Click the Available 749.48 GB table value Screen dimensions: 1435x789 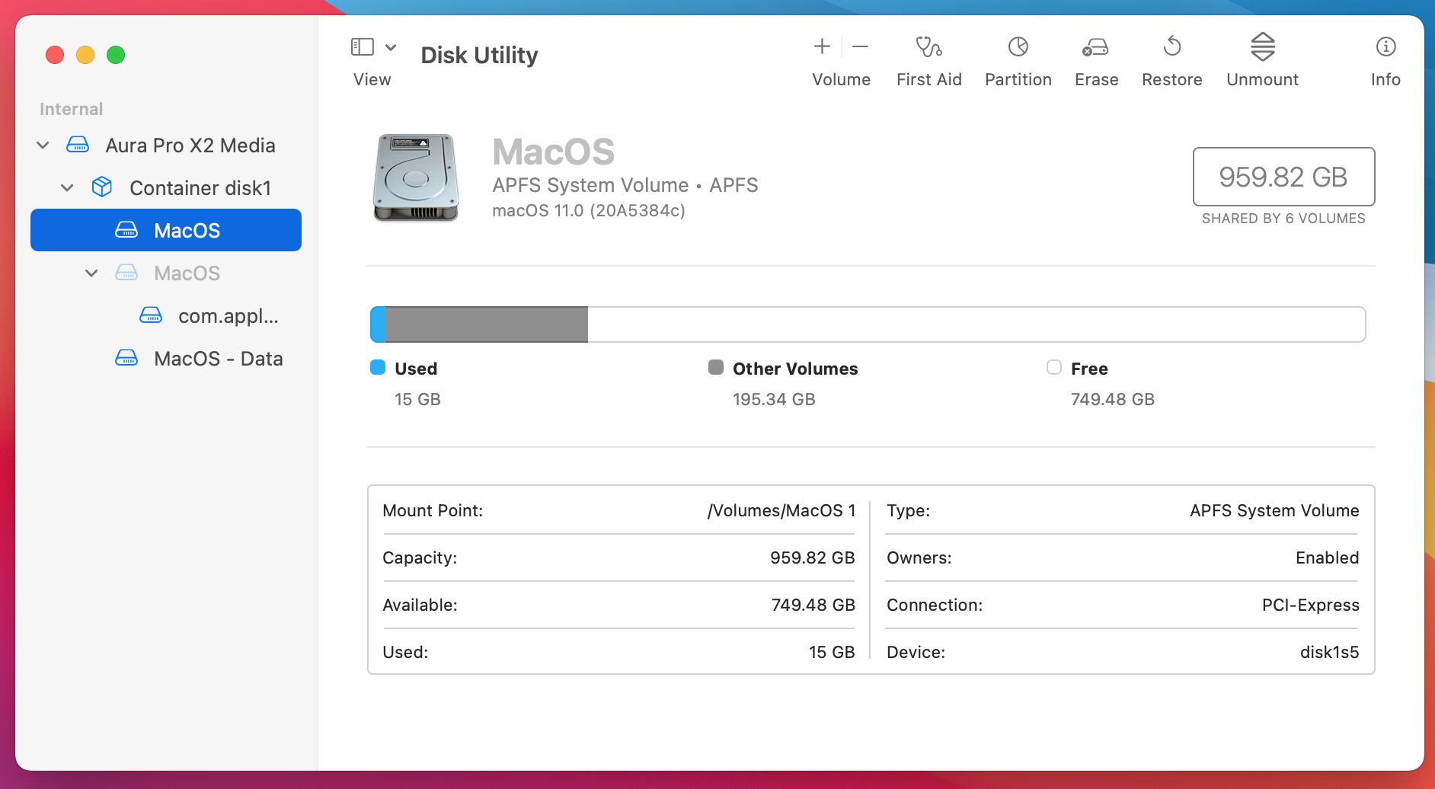813,605
